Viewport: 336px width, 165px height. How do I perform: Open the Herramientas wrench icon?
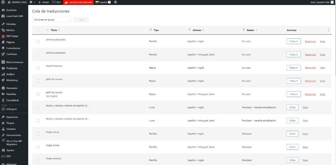3,135
